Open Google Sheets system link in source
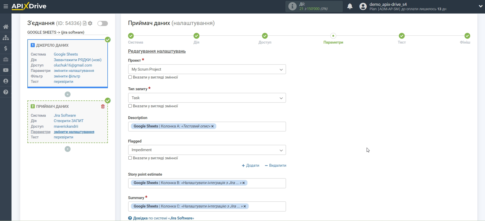 [x=66, y=54]
